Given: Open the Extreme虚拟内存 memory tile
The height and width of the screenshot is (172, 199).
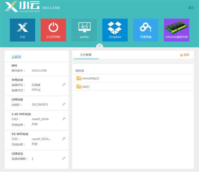Looking at the screenshot, I should 177,30.
